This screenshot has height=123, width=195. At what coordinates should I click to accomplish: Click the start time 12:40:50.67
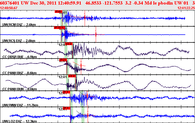coord(9,8)
